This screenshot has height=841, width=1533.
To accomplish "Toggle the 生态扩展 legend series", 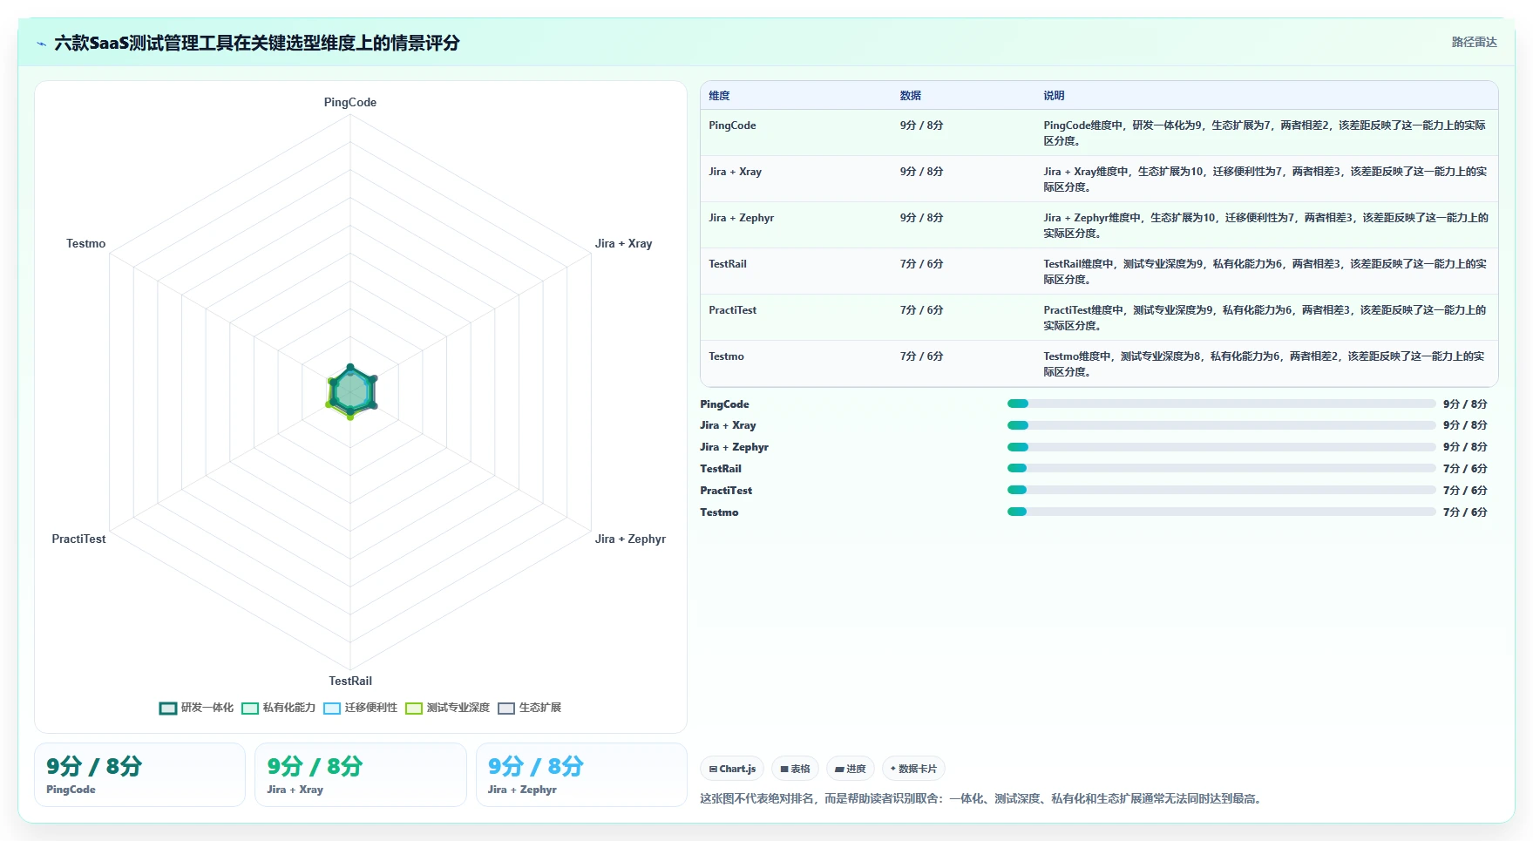I will (529, 708).
